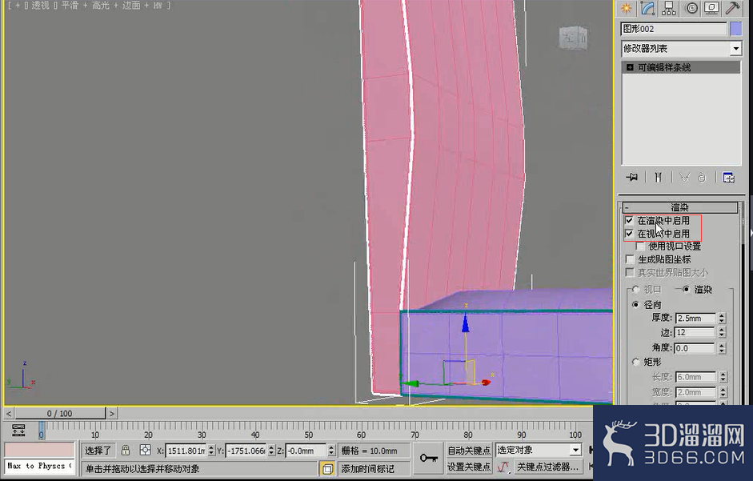Uncheck 在视口中启用 checkbox
Viewport: 753px width, 481px height.
pyautogui.click(x=629, y=234)
